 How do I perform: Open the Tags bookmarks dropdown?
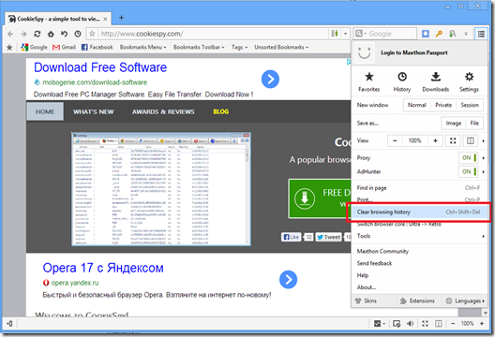240,48
